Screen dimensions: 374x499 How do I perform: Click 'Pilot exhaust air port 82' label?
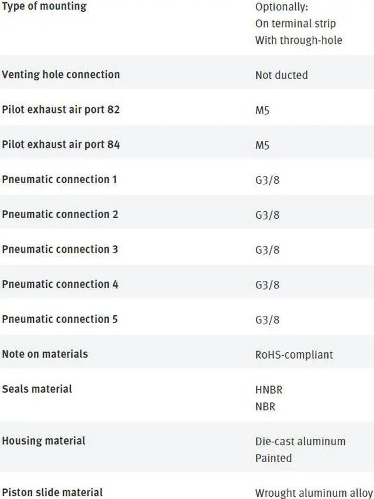pyautogui.click(x=61, y=109)
